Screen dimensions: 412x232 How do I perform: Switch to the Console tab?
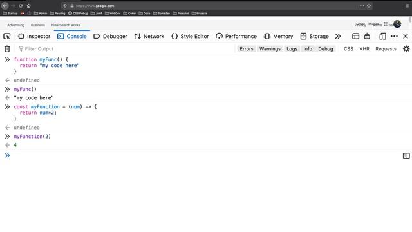(72, 36)
